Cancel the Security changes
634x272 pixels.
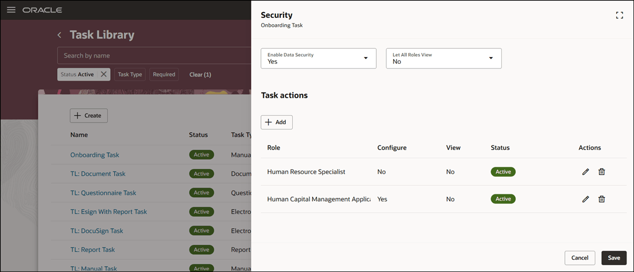(580, 258)
